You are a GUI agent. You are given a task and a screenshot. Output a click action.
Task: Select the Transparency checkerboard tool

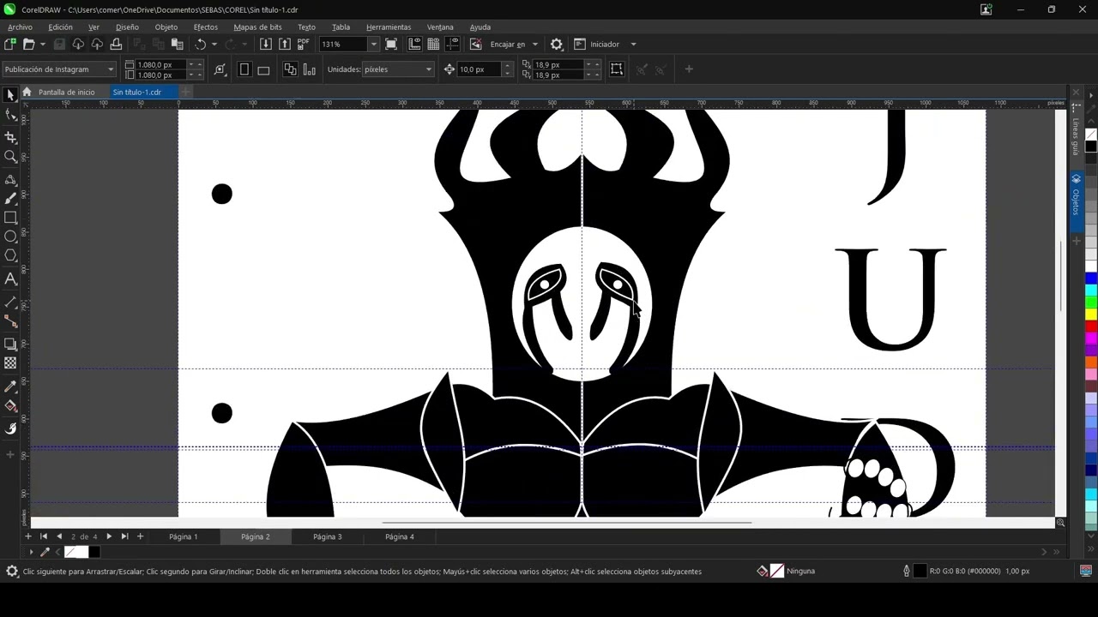(x=10, y=363)
